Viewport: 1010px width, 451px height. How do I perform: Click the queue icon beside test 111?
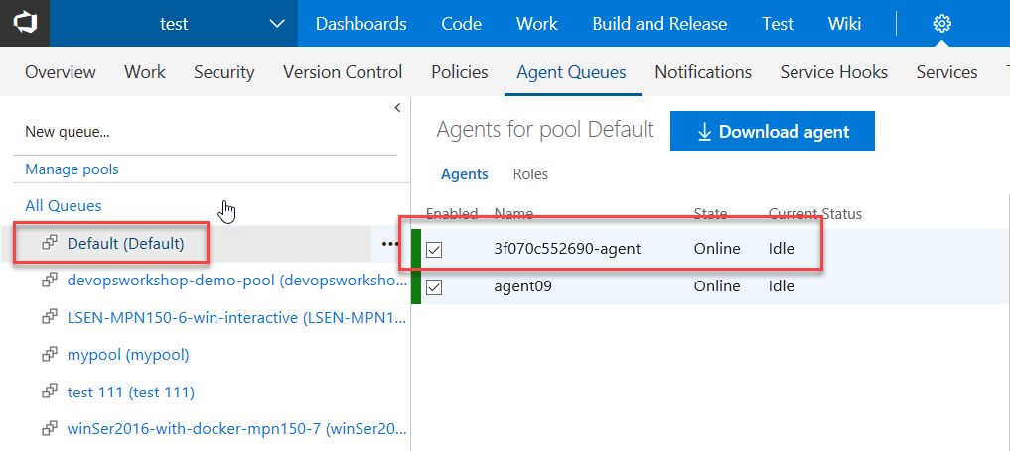pos(49,392)
